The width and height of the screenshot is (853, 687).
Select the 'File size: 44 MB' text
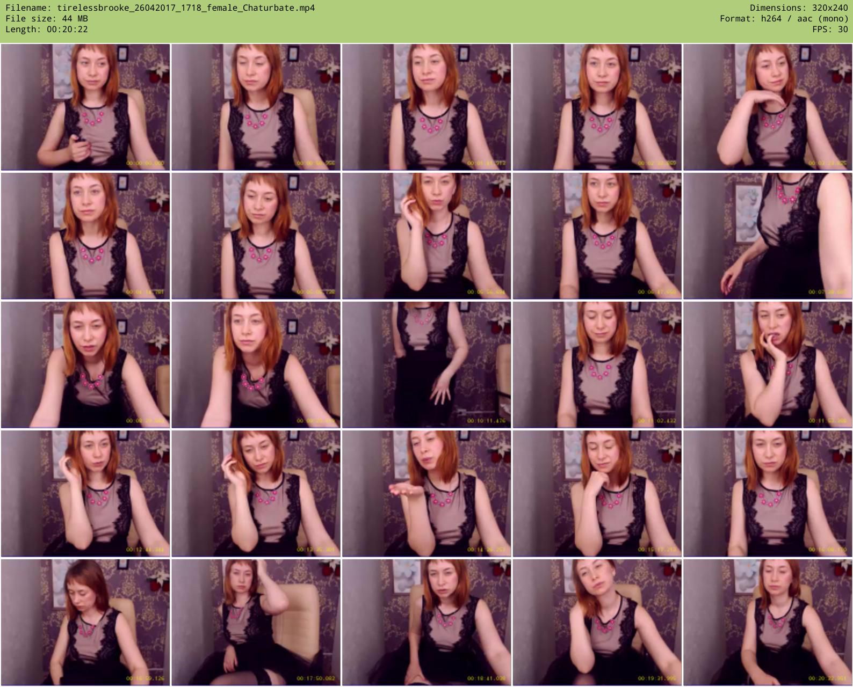(47, 18)
